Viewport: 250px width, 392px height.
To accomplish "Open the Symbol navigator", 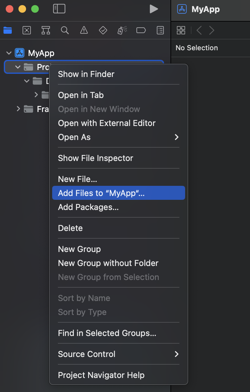I will tap(46, 30).
